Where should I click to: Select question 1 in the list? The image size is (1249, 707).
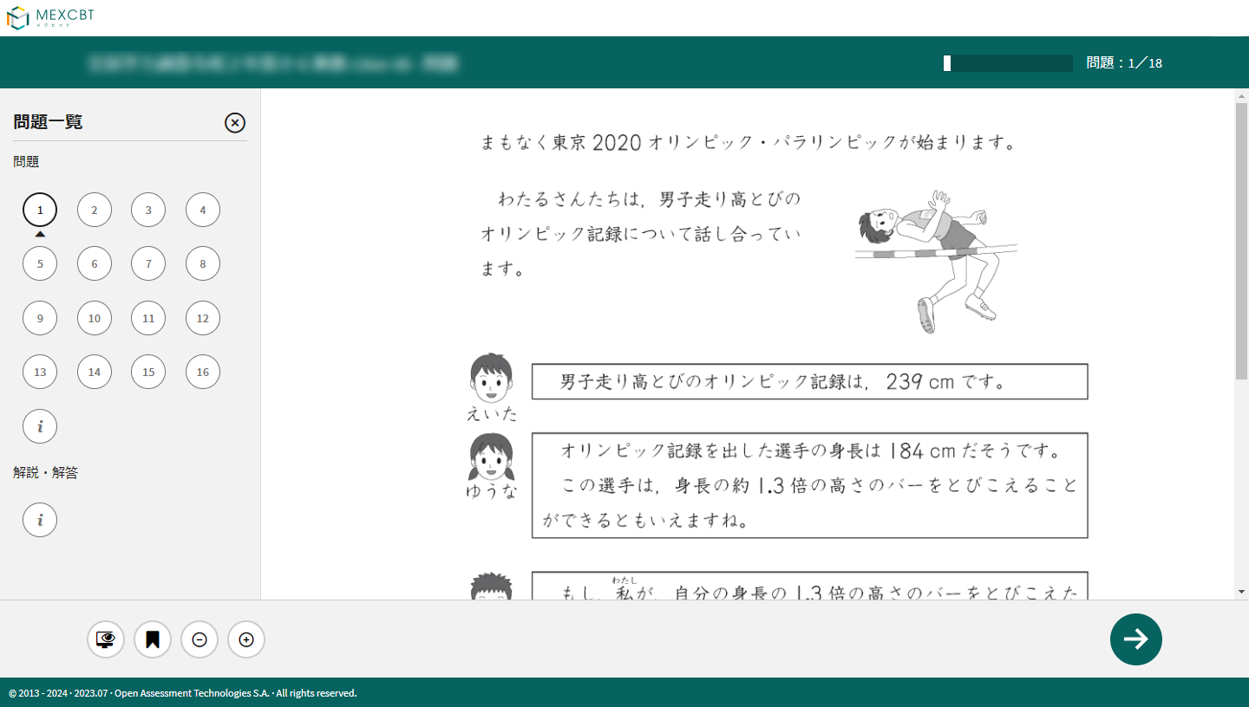(x=40, y=210)
